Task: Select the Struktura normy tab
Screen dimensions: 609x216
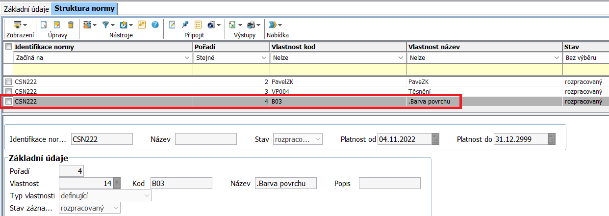Action: pos(84,8)
